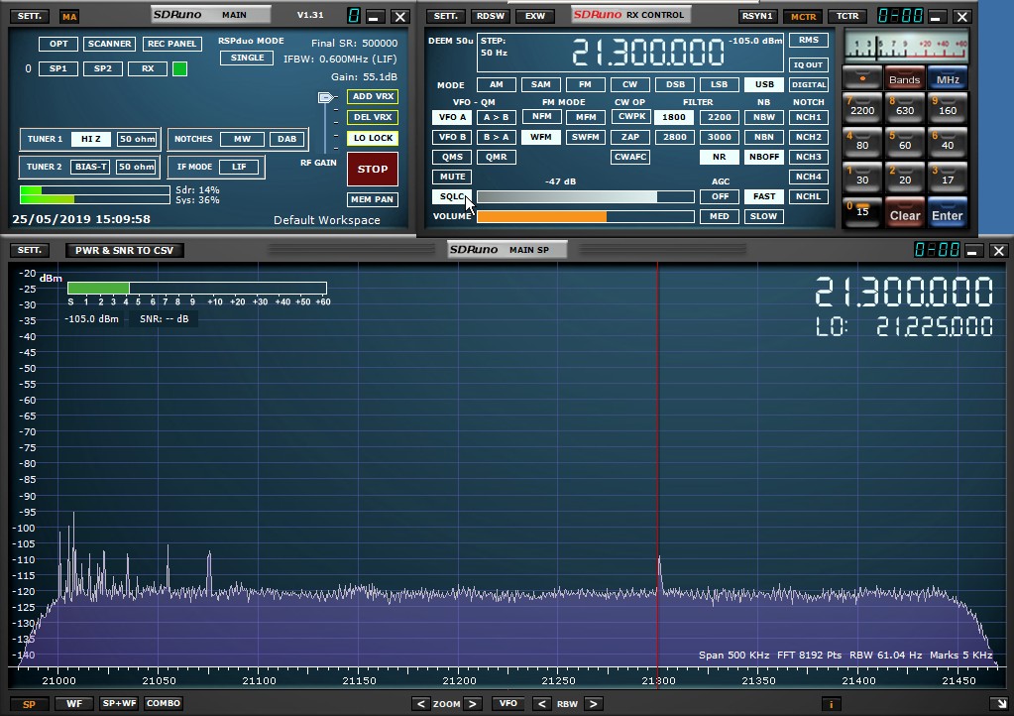
Task: Open the RDSW panel
Action: pos(491,16)
